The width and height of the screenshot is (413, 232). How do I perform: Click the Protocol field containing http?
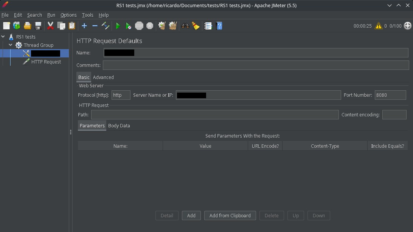click(121, 95)
